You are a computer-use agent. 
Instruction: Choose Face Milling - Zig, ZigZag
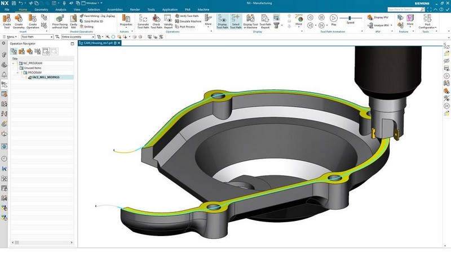click(97, 16)
